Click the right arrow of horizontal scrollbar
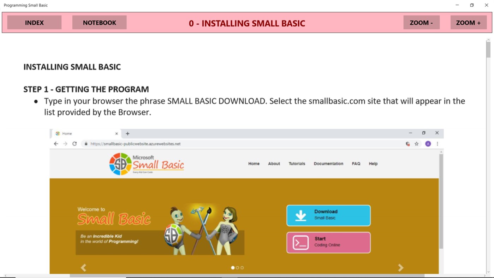Screen dimensions: 494x278 484,276
